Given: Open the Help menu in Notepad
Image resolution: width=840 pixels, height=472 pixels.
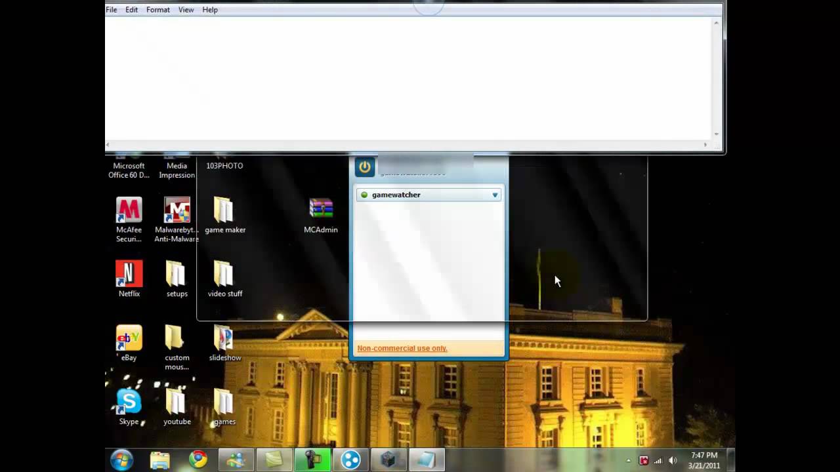Looking at the screenshot, I should point(210,10).
